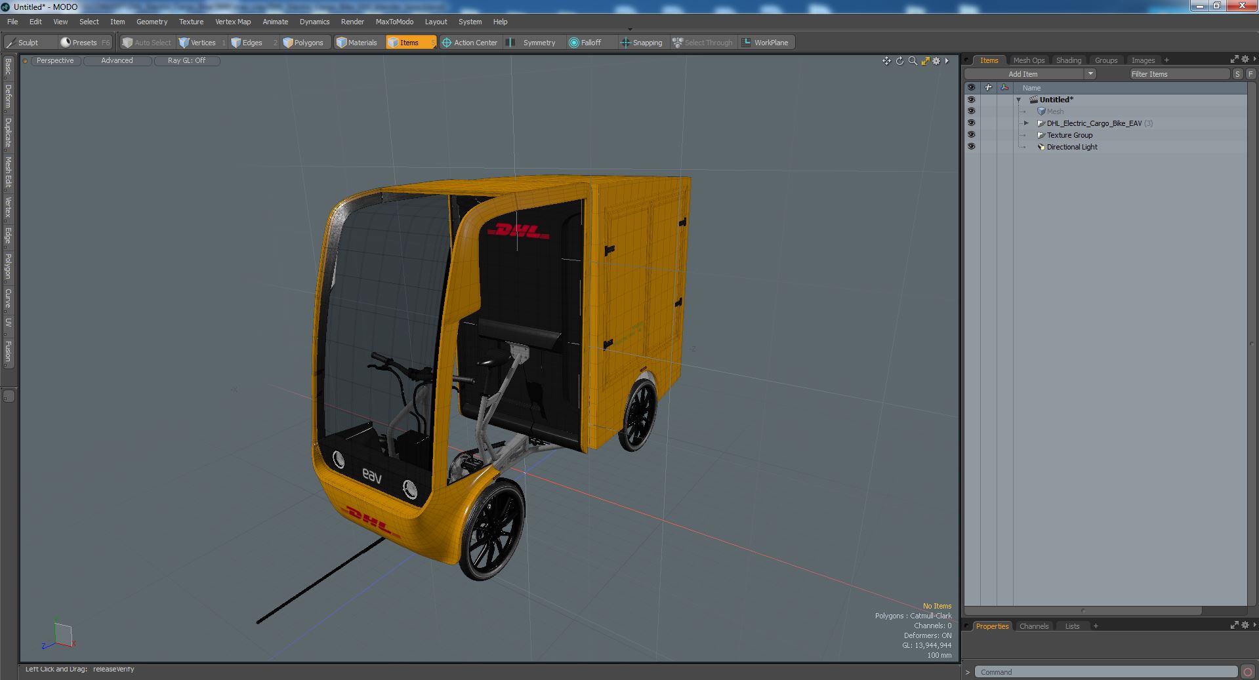Open the WorkPlane options
This screenshot has width=1259, height=680.
coord(766,43)
